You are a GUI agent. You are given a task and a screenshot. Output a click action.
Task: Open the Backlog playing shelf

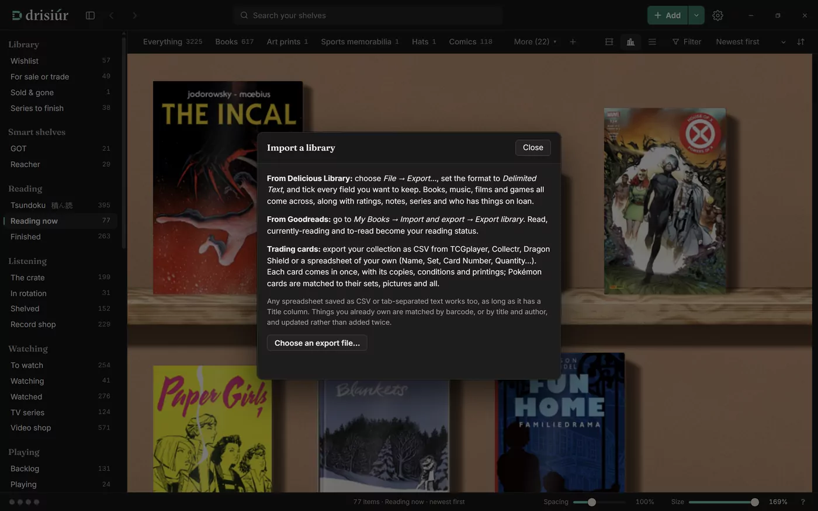(60, 468)
